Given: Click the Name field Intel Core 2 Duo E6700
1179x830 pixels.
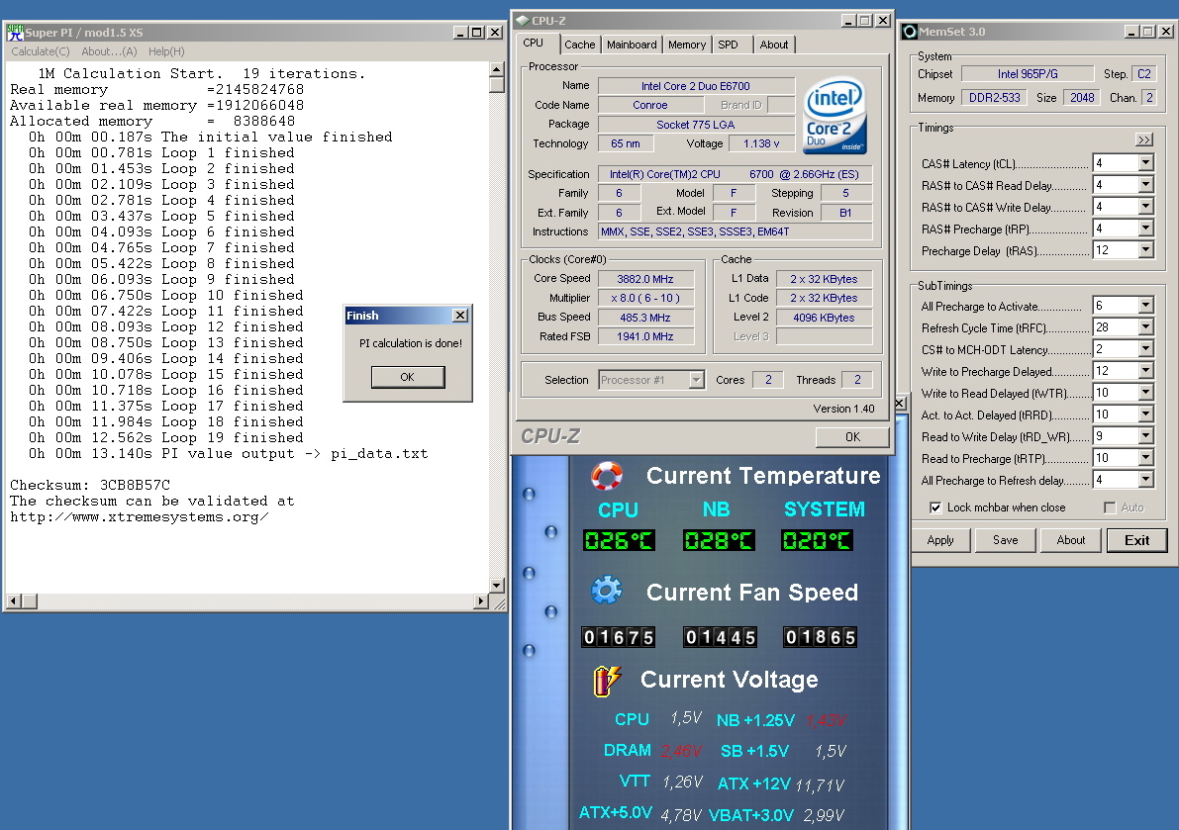Looking at the screenshot, I should tap(696, 86).
